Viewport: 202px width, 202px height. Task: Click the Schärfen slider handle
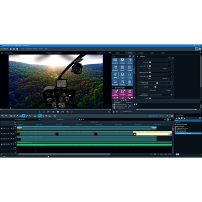coord(150,62)
